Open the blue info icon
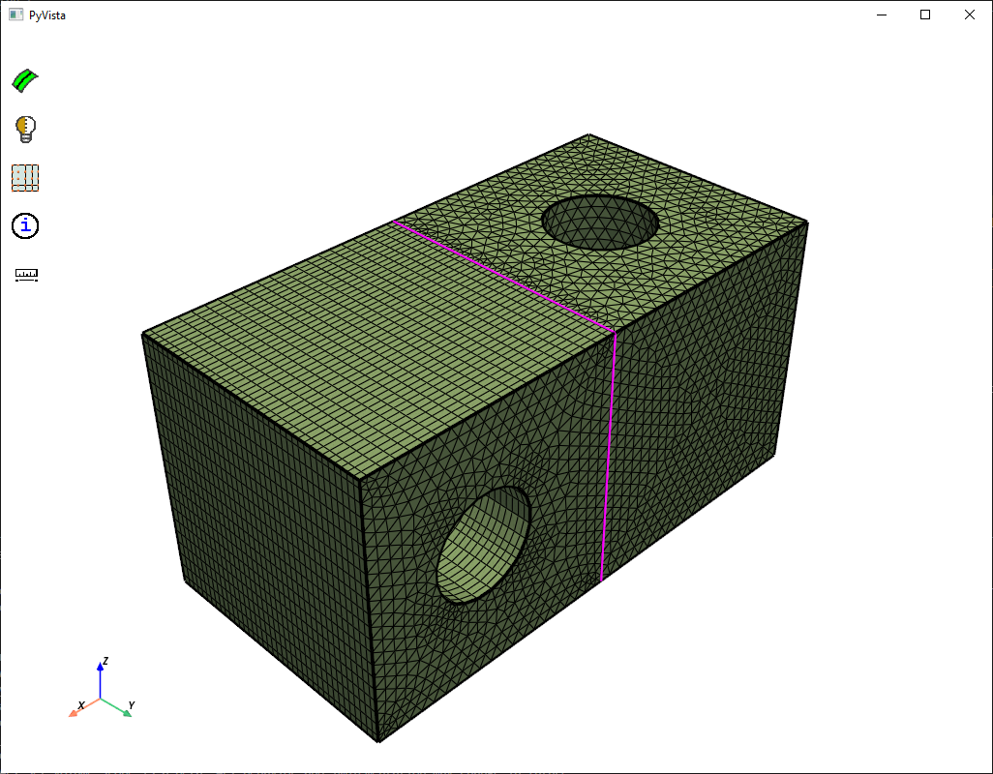The image size is (993, 774). [x=25, y=226]
